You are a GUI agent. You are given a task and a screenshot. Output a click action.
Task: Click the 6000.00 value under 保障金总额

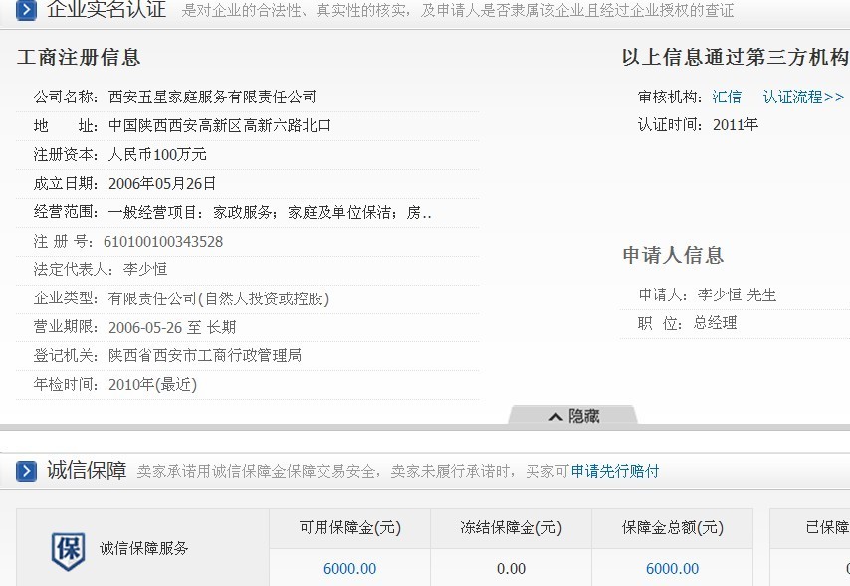click(672, 569)
